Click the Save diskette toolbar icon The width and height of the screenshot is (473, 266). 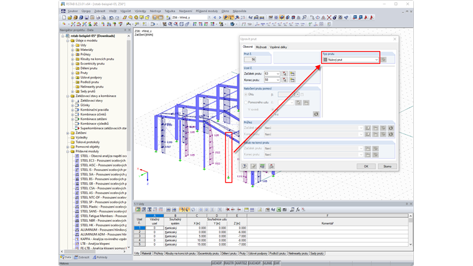pyautogui.click(x=87, y=17)
